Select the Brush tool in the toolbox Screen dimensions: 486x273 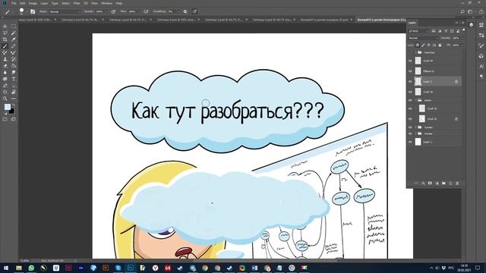coord(5,45)
